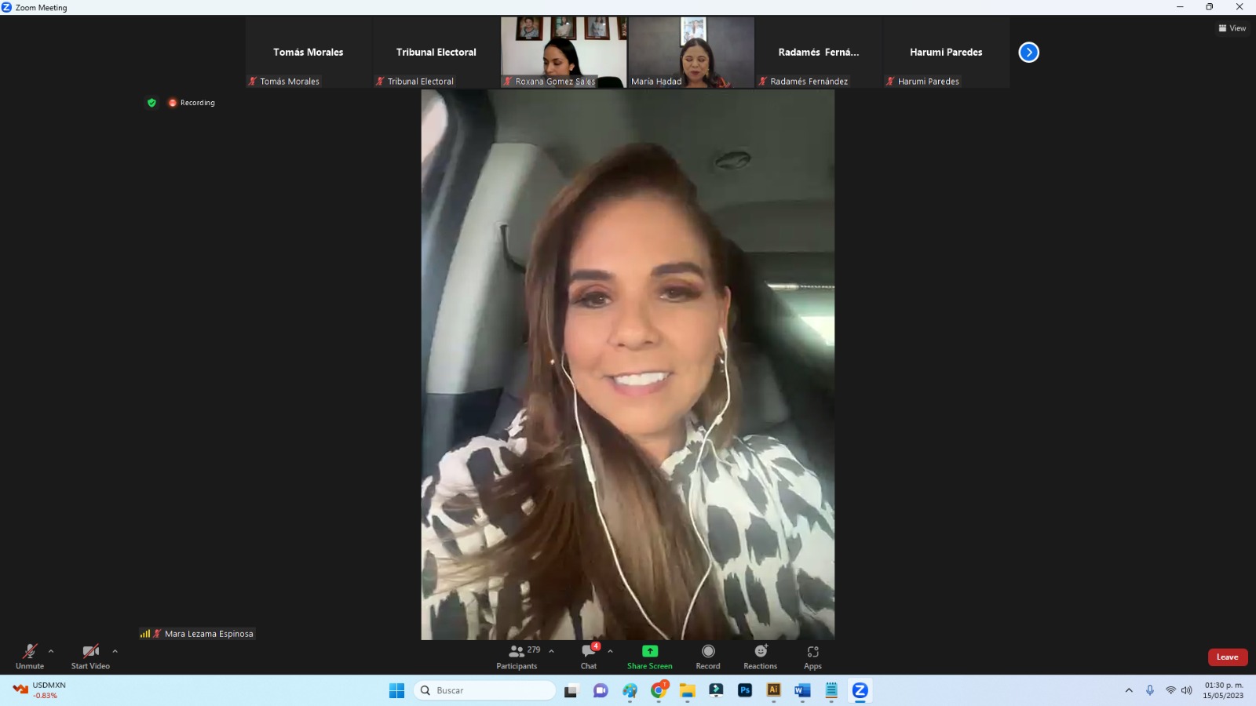Open Google Chrome on taskbar
The width and height of the screenshot is (1256, 706).
coord(659,690)
